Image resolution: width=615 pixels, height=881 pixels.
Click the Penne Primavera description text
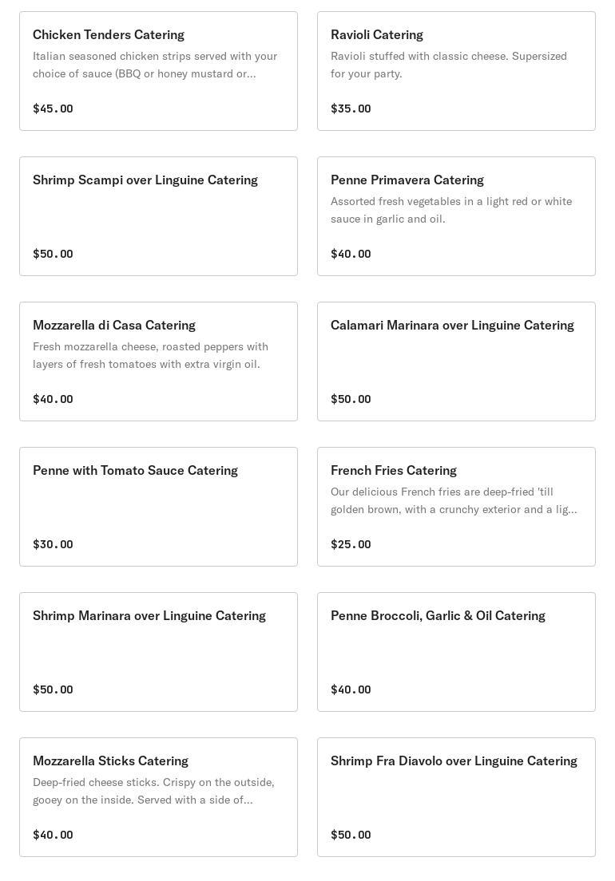click(x=451, y=210)
